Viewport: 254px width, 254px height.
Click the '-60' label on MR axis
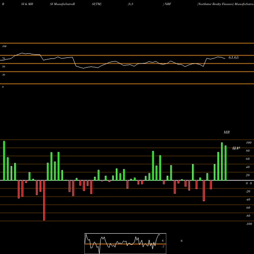(x=248, y=208)
